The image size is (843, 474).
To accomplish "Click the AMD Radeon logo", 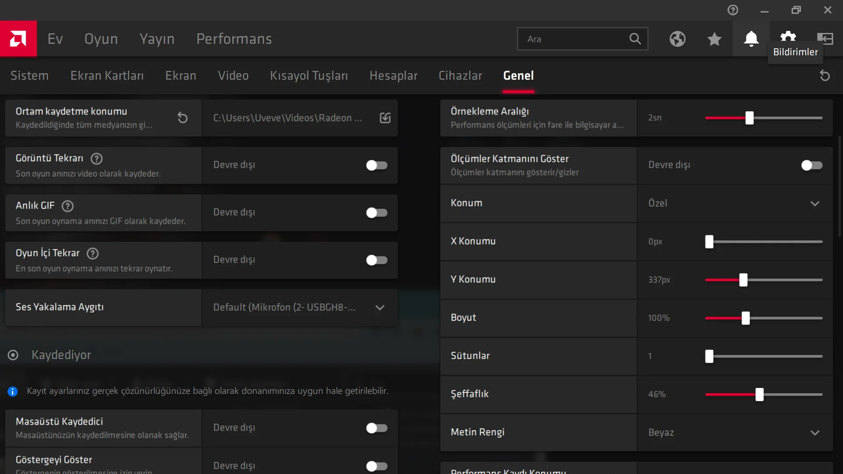I will coord(18,39).
